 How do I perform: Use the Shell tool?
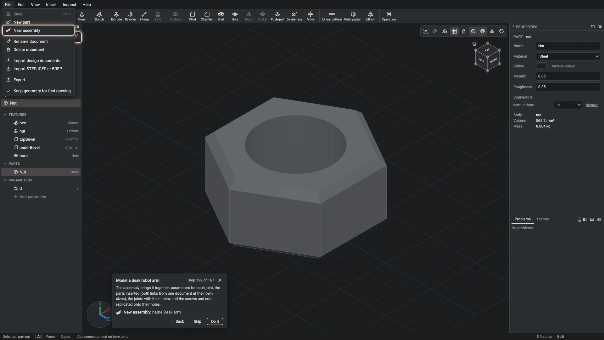pos(221,16)
